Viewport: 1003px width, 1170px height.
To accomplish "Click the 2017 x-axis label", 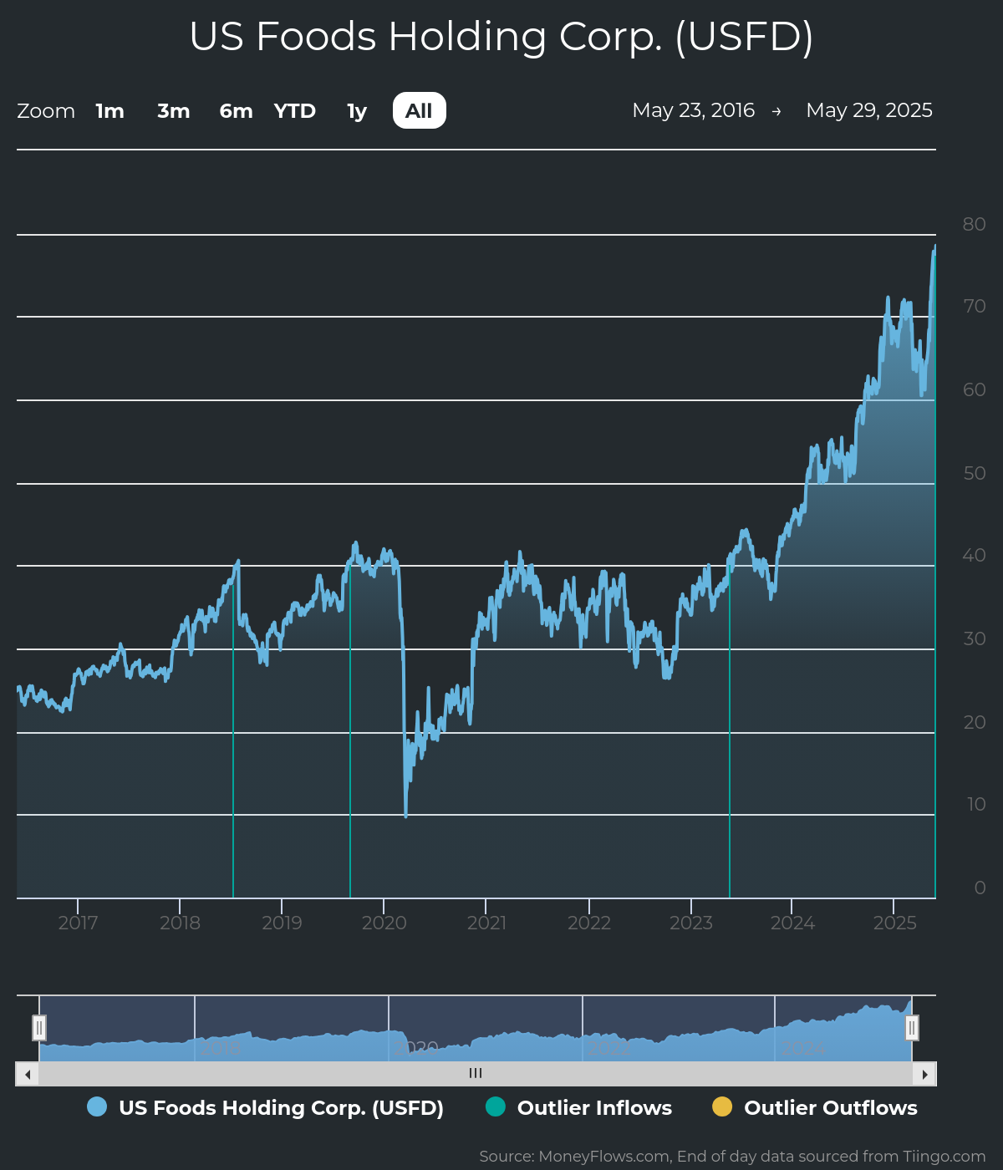I will click(x=78, y=923).
